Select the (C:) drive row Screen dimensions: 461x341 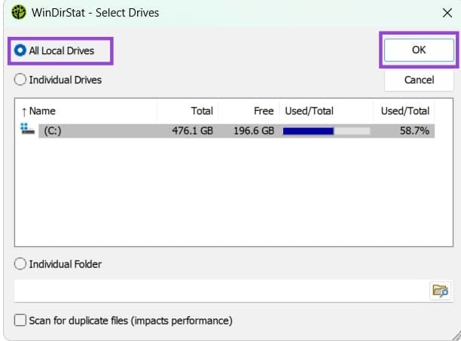point(227,131)
